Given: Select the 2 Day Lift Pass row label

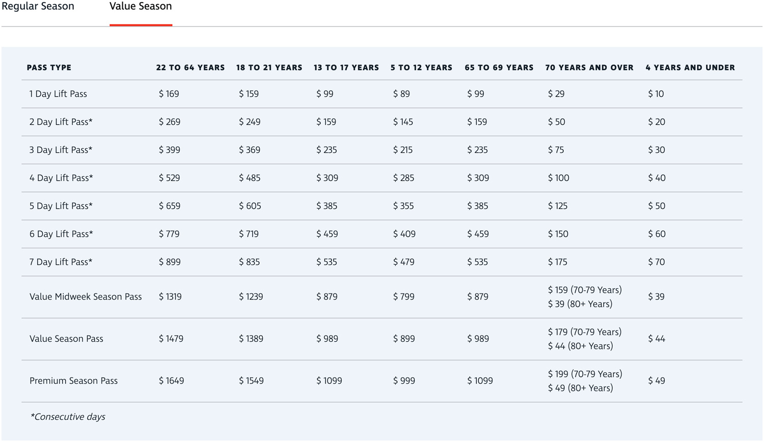Looking at the screenshot, I should [x=61, y=122].
